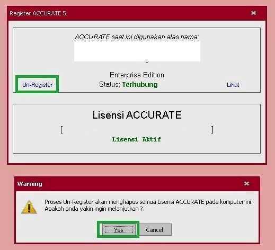Screen dimensions: 275x250
Task: Click the opening bracket of license field
Action: pyautogui.click(x=61, y=130)
